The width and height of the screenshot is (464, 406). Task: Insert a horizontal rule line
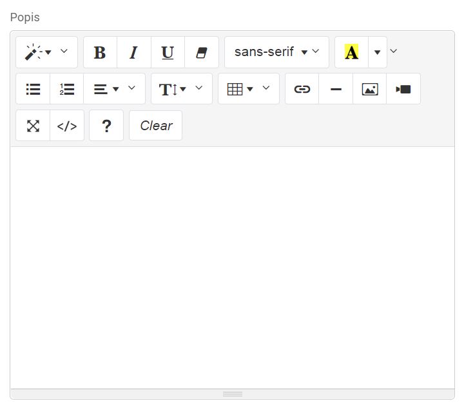coord(336,89)
